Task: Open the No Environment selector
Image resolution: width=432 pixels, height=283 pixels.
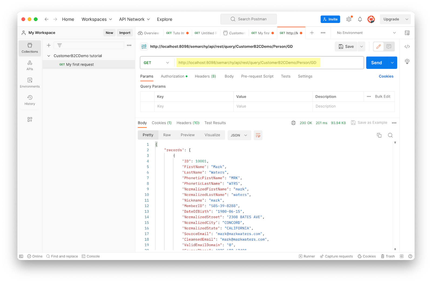Action: point(366,33)
